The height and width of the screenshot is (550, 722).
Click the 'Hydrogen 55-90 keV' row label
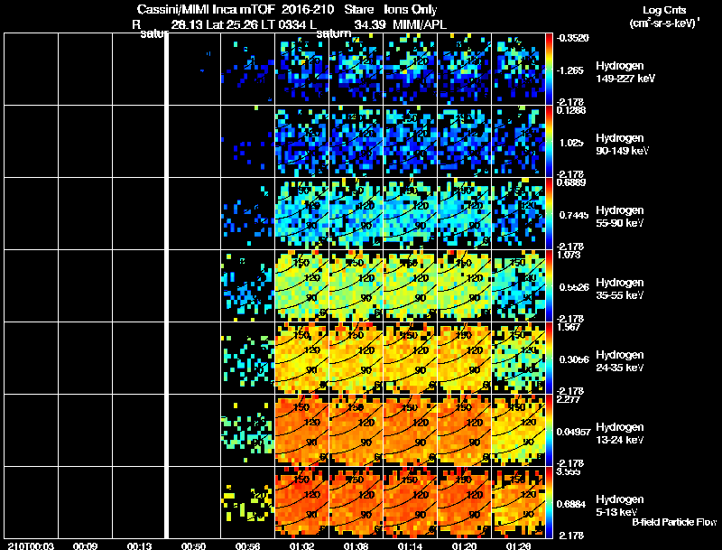tap(620, 217)
